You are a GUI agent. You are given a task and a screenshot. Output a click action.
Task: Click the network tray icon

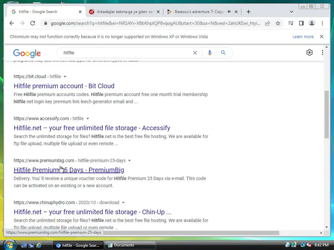click(x=302, y=245)
